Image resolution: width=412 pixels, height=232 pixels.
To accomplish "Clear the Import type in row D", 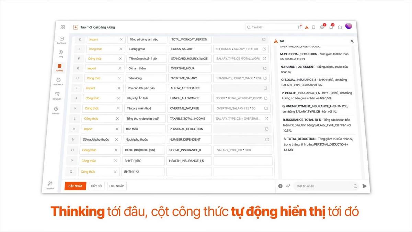I will pos(121,40).
